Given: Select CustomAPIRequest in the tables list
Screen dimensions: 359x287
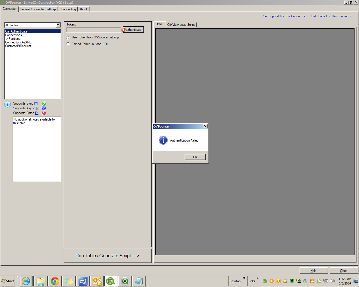Looking at the screenshot, I should [33, 46].
